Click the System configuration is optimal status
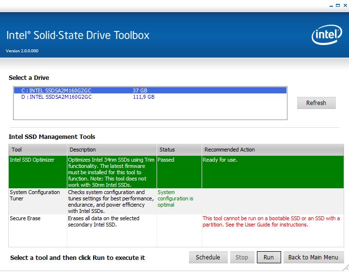 point(175,198)
